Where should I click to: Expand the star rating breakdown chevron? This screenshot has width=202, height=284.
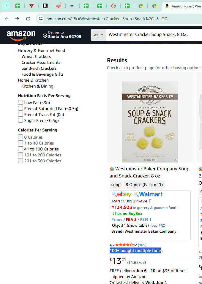coord(135,245)
